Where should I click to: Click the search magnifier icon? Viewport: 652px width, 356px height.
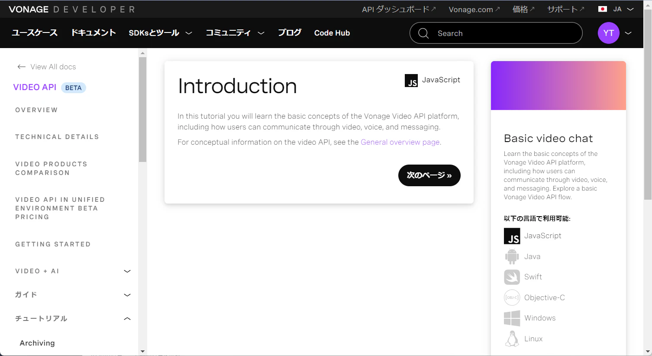[423, 33]
